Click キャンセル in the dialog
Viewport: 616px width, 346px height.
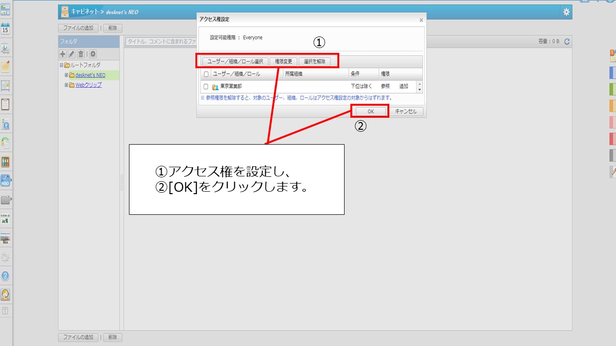click(406, 111)
